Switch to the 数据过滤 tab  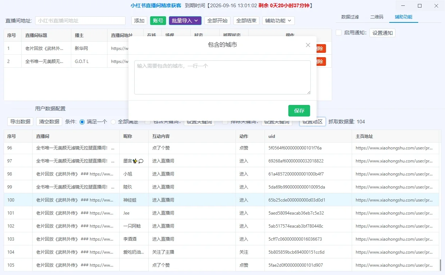350,17
